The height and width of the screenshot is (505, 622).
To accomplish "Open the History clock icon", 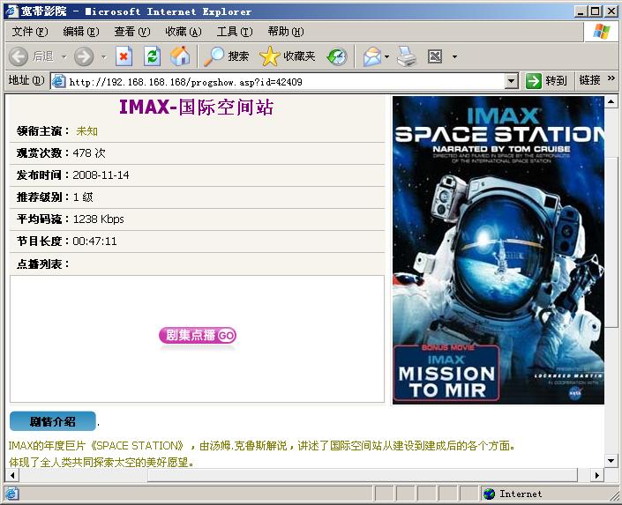I will point(337,56).
